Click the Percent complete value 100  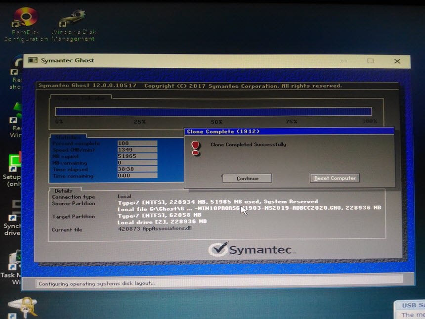click(x=137, y=143)
